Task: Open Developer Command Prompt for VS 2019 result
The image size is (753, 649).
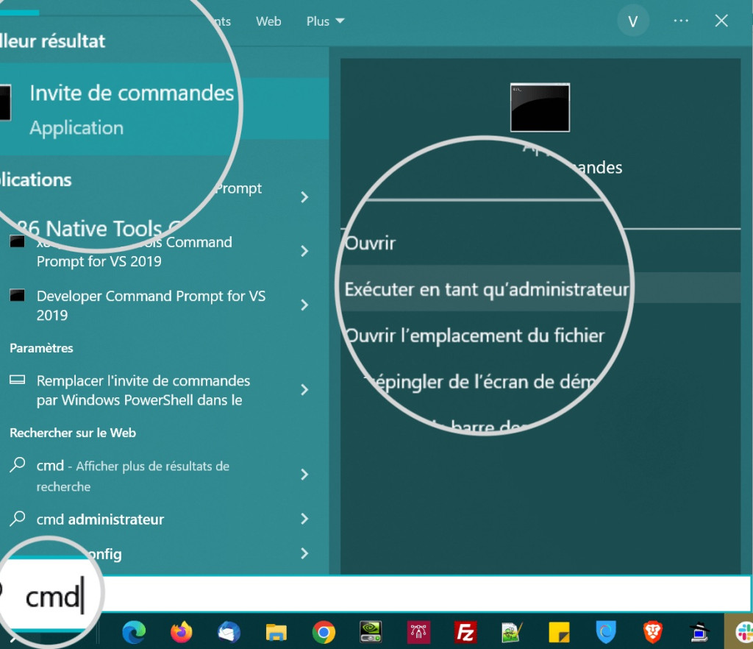Action: 151,305
